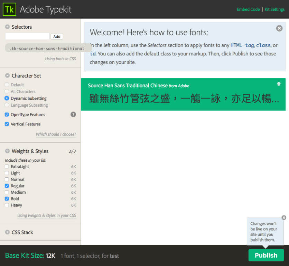Screen dimensions: 289x266
Task: Open the Using weights & styles in your CSS link
Action: pyautogui.click(x=46, y=215)
